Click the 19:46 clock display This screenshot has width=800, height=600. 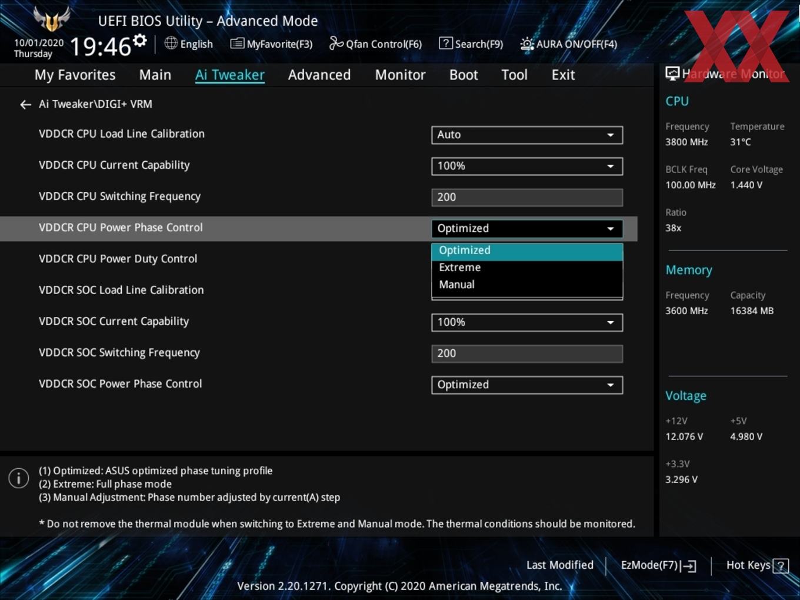(x=100, y=46)
